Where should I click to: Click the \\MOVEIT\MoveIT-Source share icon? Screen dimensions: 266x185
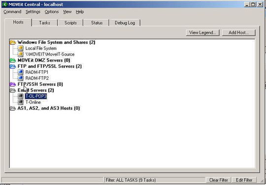tap(21, 54)
